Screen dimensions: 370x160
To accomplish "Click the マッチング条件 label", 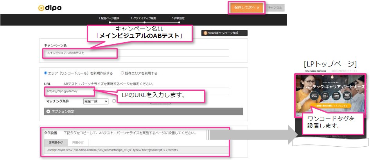I will pyautogui.click(x=57, y=101).
